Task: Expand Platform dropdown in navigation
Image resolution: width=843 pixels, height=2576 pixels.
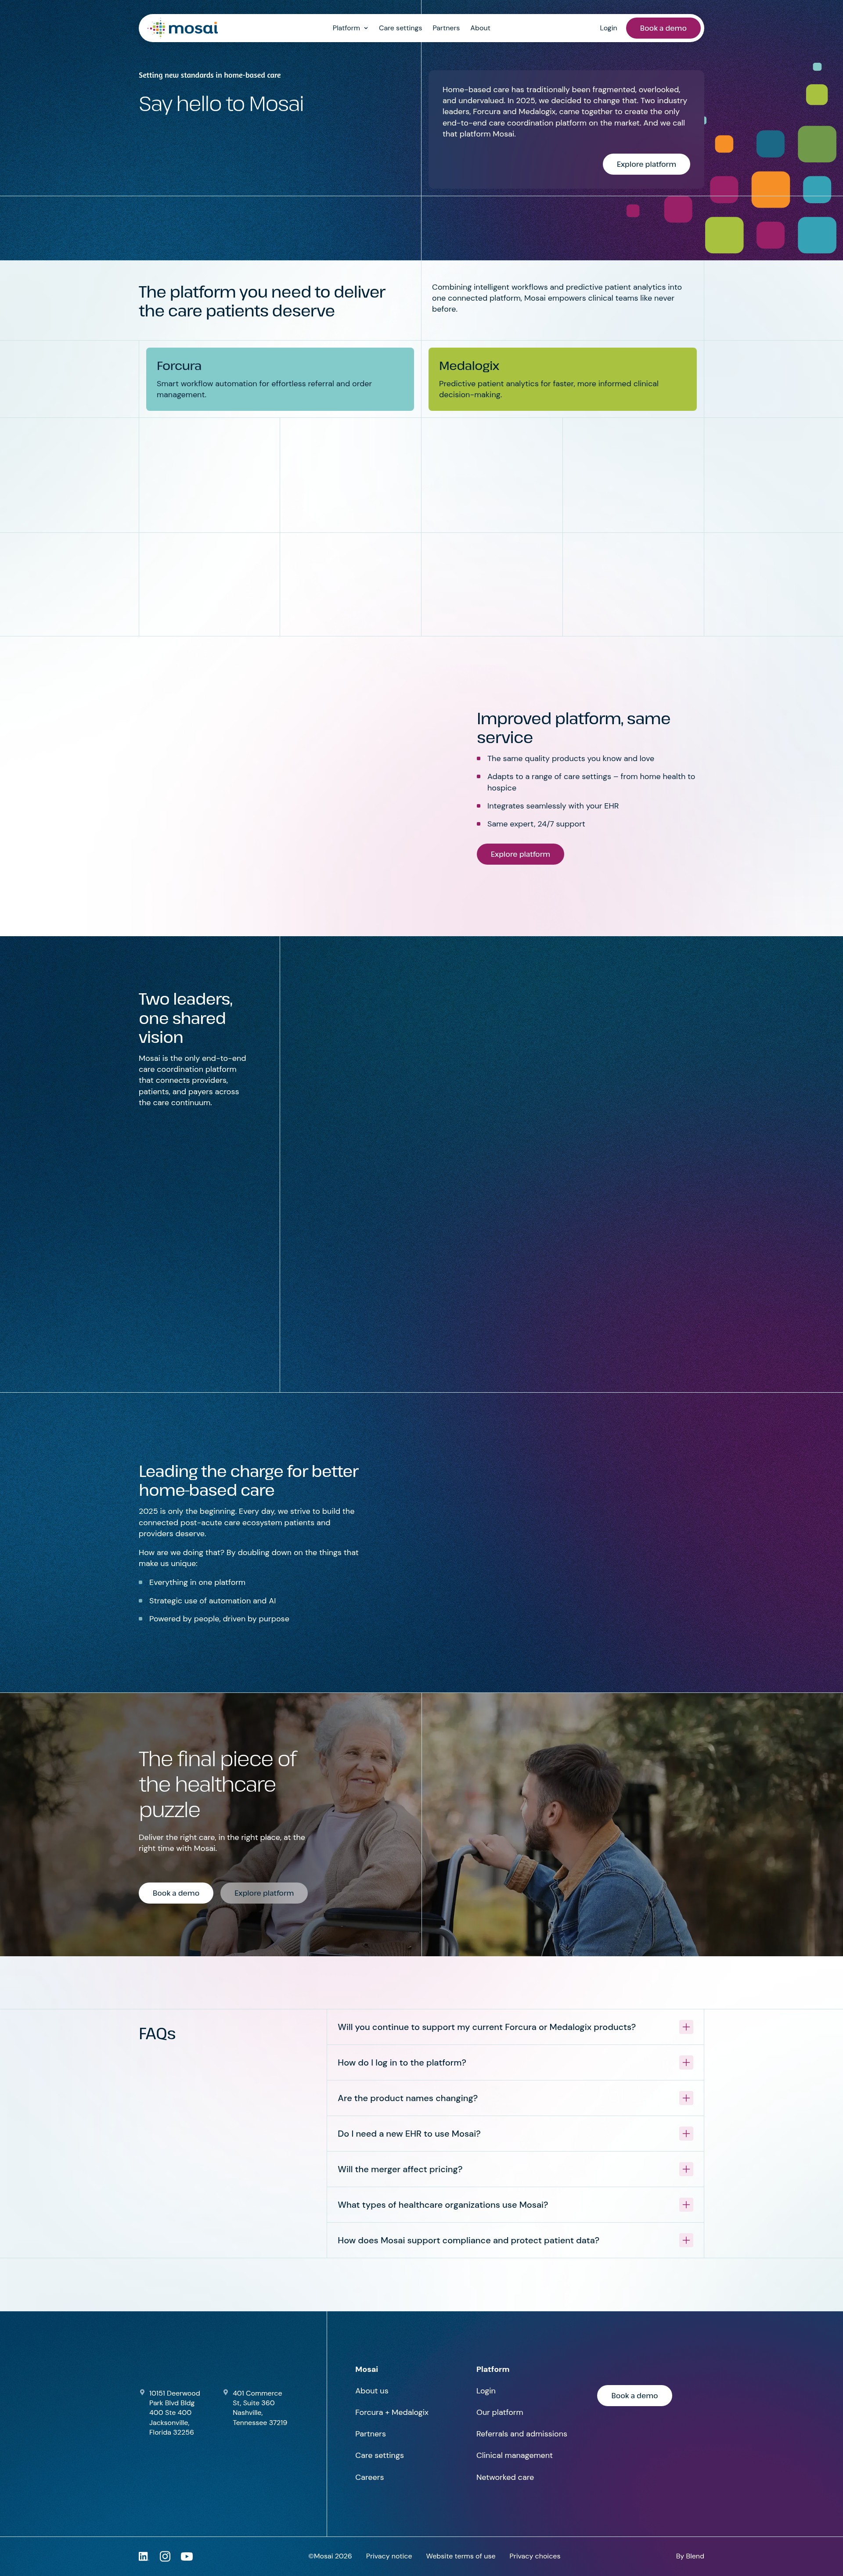Action: (350, 28)
